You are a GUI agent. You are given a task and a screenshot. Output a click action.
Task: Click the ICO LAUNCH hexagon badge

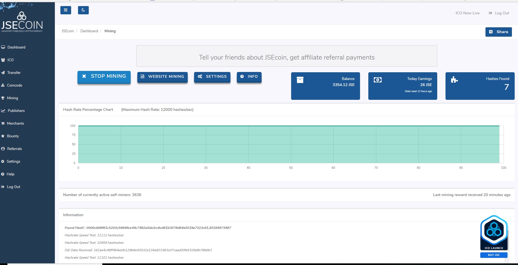click(494, 232)
